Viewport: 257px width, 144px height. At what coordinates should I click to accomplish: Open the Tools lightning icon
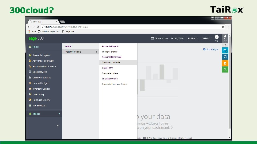click(x=225, y=38)
